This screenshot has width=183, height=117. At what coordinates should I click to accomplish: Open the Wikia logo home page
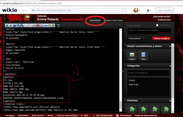[x=9, y=10]
